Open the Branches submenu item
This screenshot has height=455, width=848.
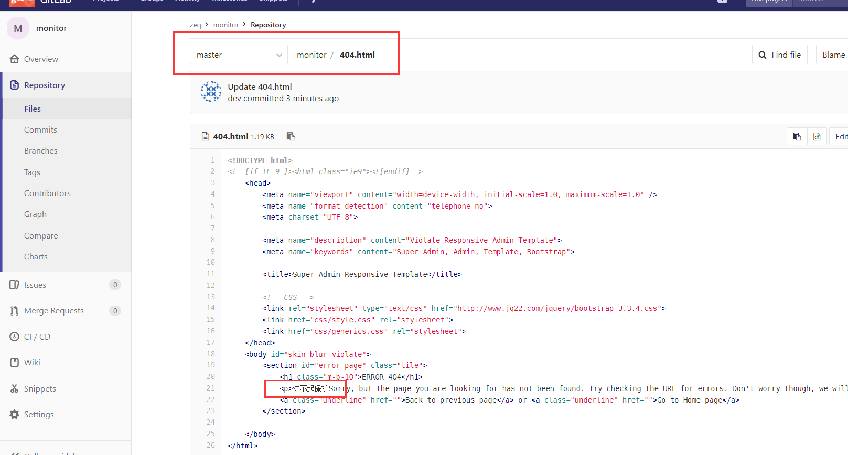(x=41, y=150)
